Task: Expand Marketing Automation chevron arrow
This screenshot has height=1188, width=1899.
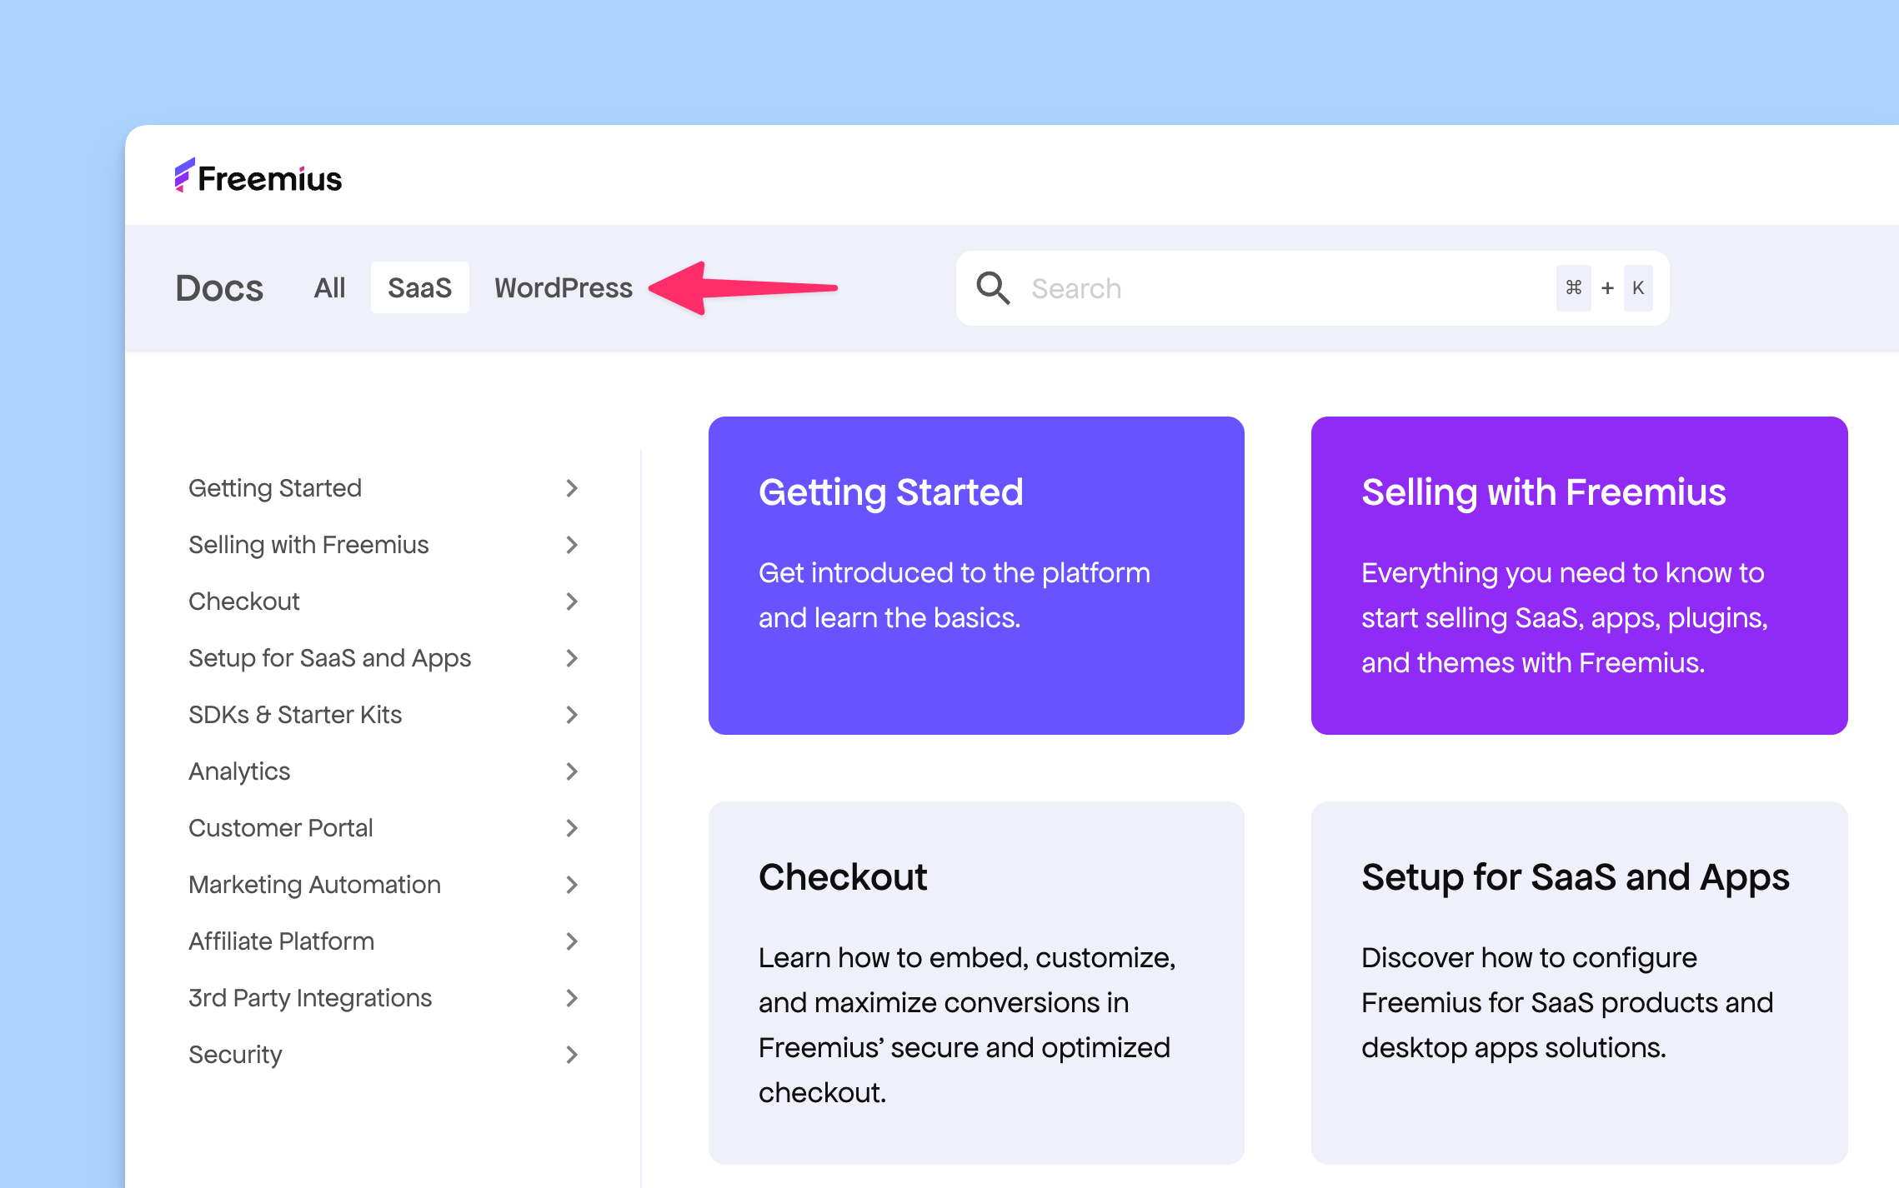Action: click(x=572, y=885)
